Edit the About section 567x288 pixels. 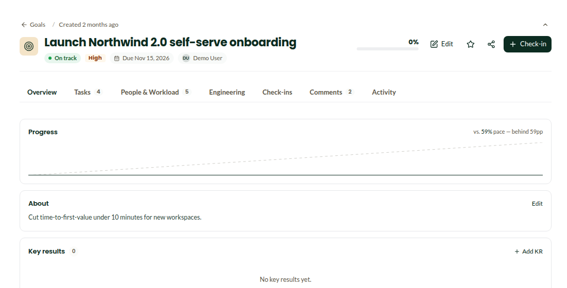coord(537,204)
